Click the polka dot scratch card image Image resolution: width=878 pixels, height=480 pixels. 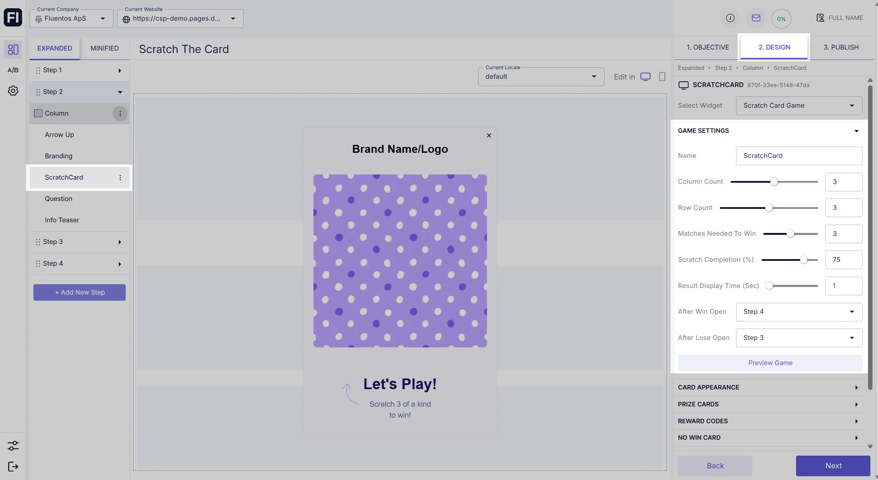tap(400, 261)
